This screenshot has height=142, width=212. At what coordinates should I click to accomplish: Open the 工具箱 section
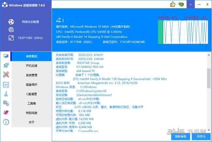[x=32, y=103]
